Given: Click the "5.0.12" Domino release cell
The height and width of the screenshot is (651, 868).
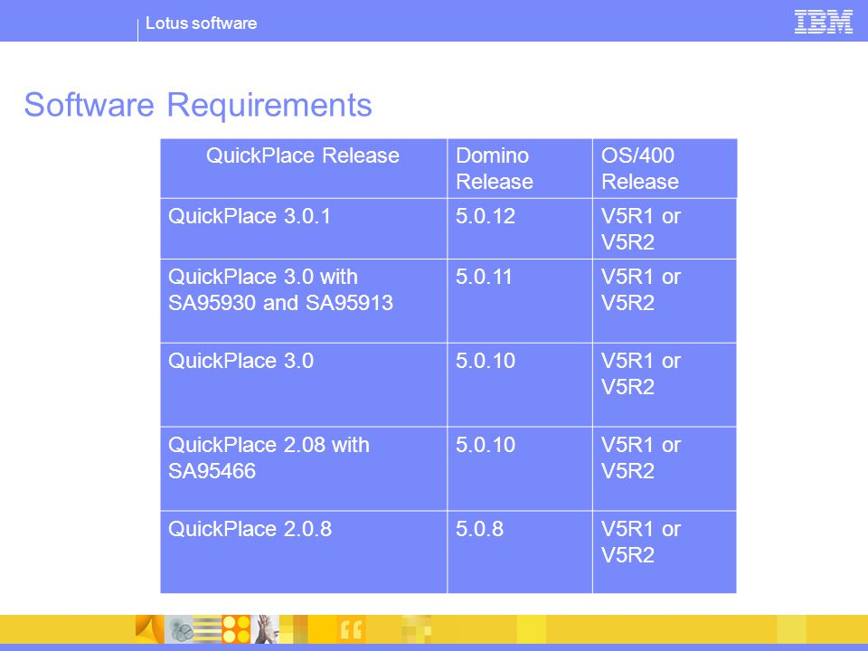Looking at the screenshot, I should pos(519,229).
